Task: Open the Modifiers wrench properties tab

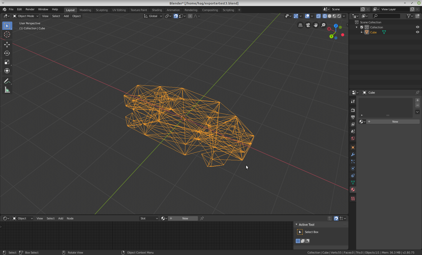Action: click(353, 154)
